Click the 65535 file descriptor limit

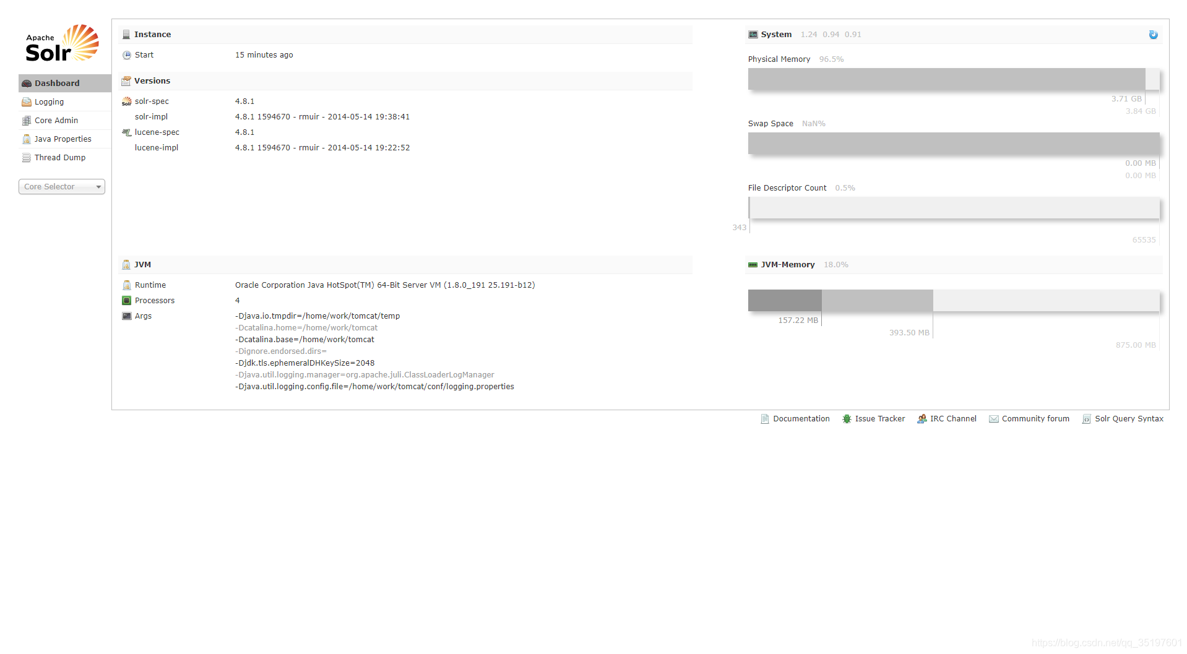click(x=1144, y=240)
